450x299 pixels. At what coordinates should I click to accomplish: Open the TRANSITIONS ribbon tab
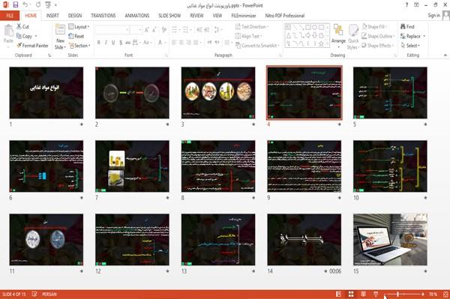pyautogui.click(x=103, y=16)
